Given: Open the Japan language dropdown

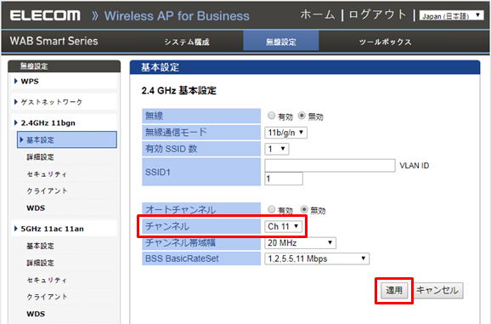Looking at the screenshot, I should [451, 15].
